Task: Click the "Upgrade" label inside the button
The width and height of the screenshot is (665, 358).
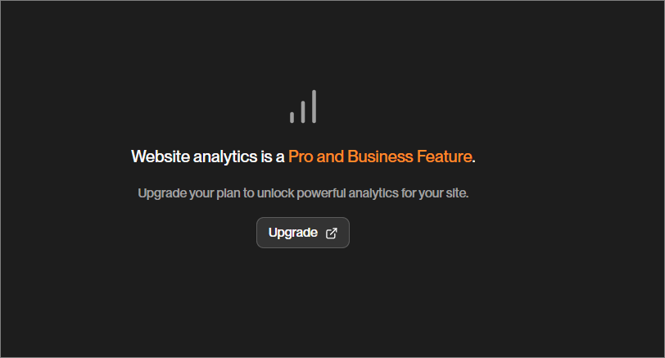Action: [x=292, y=233]
